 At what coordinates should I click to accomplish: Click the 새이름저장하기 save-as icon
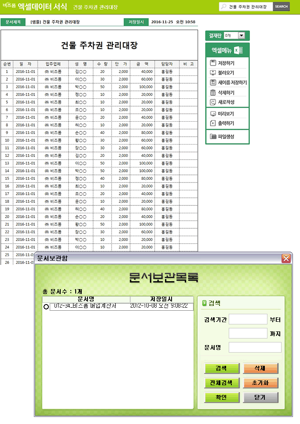pos(213,82)
